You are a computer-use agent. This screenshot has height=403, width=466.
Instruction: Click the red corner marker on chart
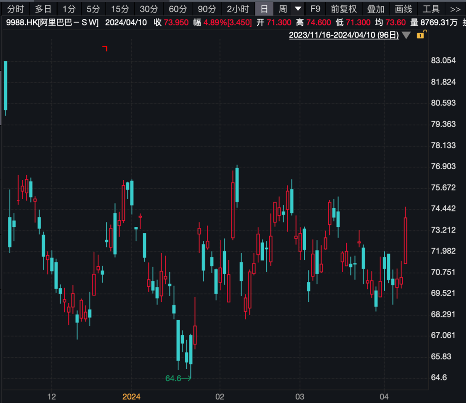tap(105, 48)
